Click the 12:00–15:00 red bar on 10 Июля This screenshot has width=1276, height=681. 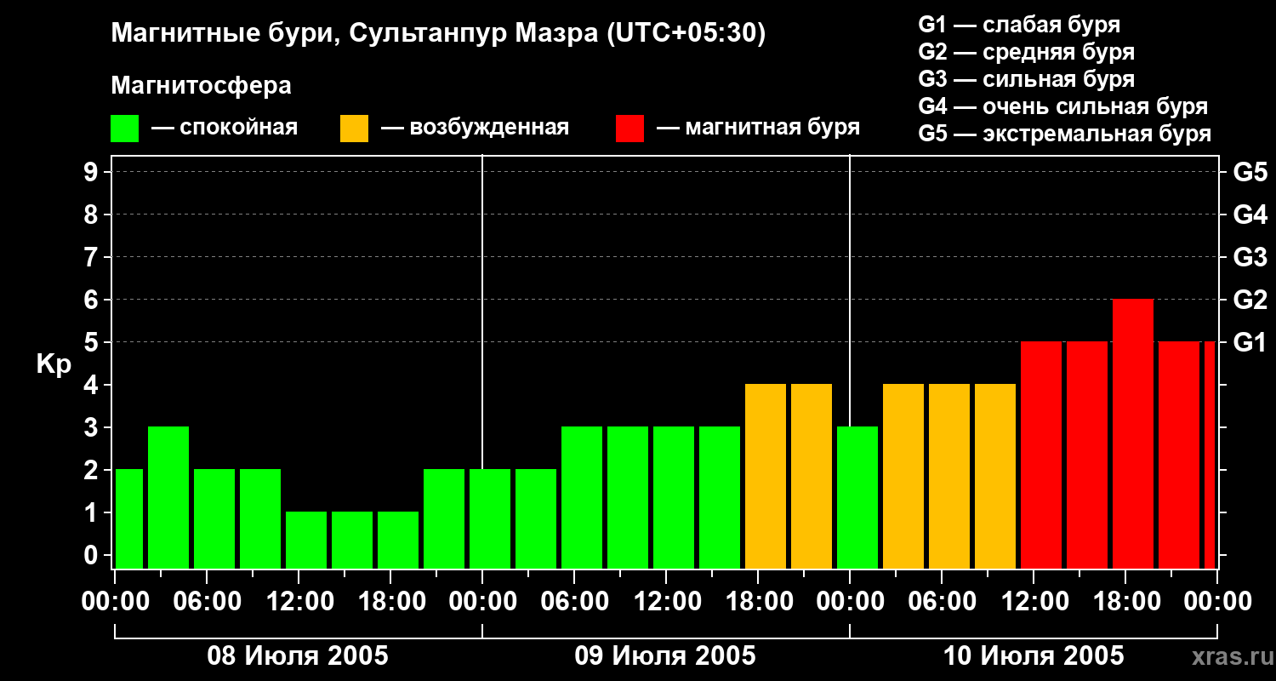[1041, 455]
